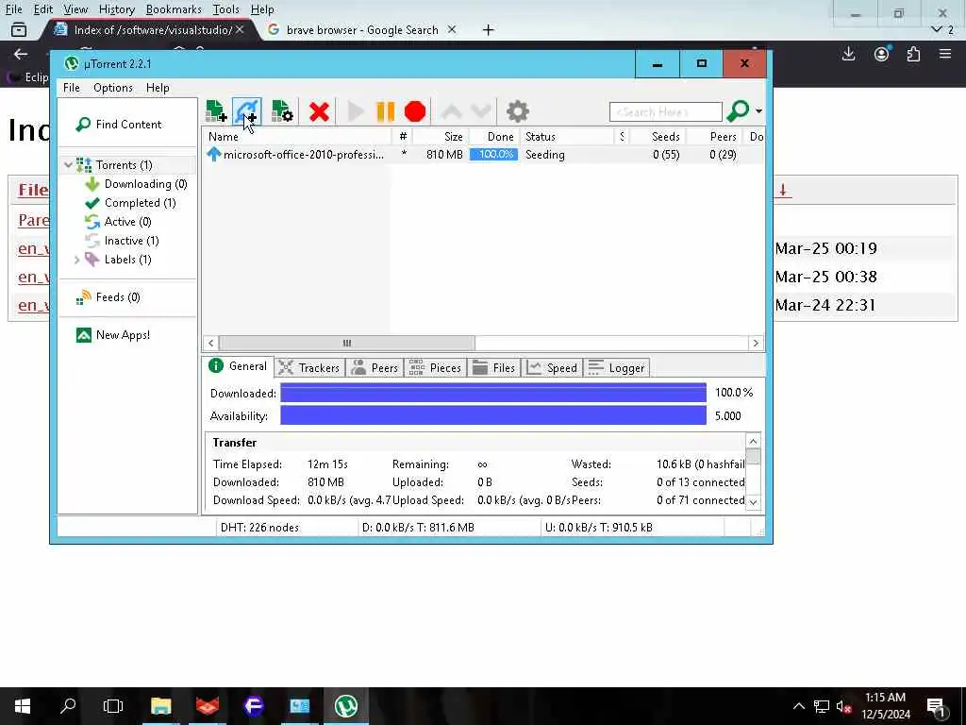Open Windows Start menu

(23, 706)
